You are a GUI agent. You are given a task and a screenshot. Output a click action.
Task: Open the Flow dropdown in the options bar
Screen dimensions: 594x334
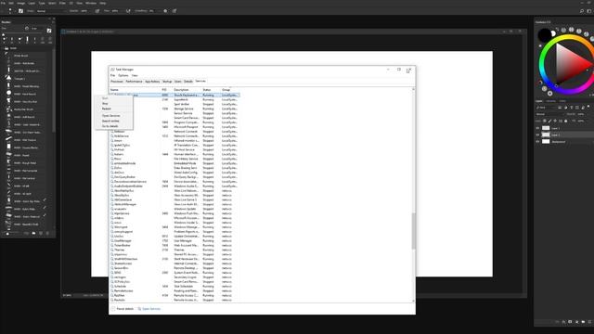pyautogui.click(x=115, y=11)
